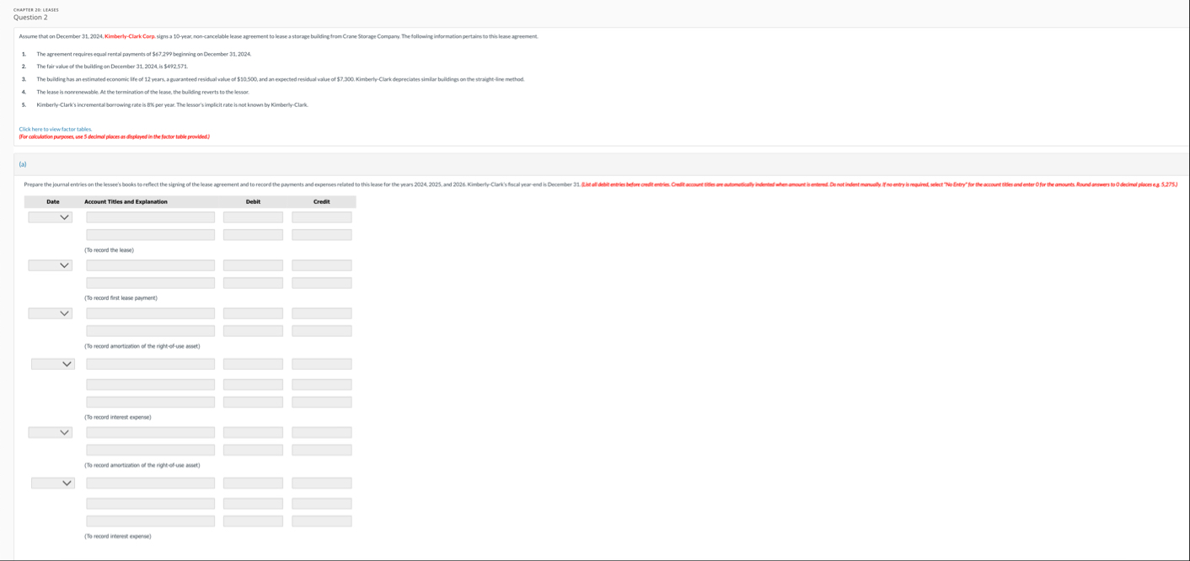Click the second credit field of the record-the-lease entry

322,235
